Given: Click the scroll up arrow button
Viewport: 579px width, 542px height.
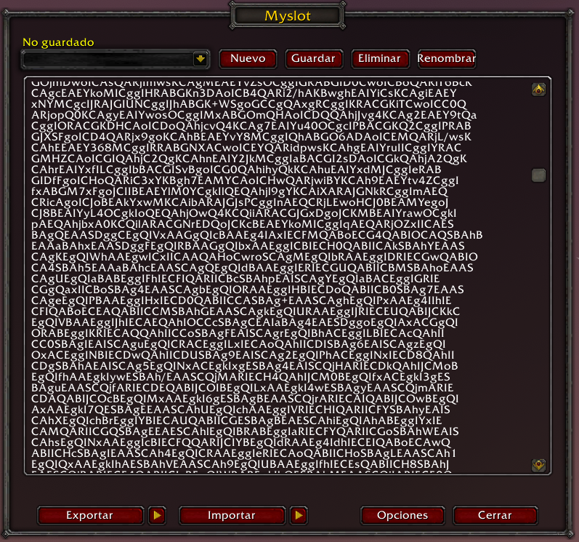Looking at the screenshot, I should [x=538, y=89].
